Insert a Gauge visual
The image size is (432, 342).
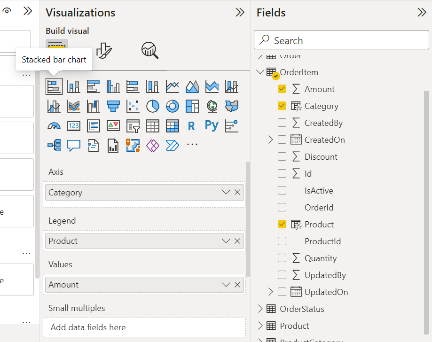(x=54, y=126)
